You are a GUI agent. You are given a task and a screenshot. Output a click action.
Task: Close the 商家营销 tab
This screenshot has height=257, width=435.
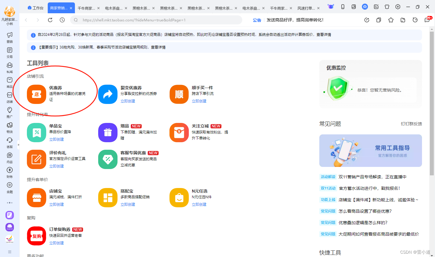[71, 8]
